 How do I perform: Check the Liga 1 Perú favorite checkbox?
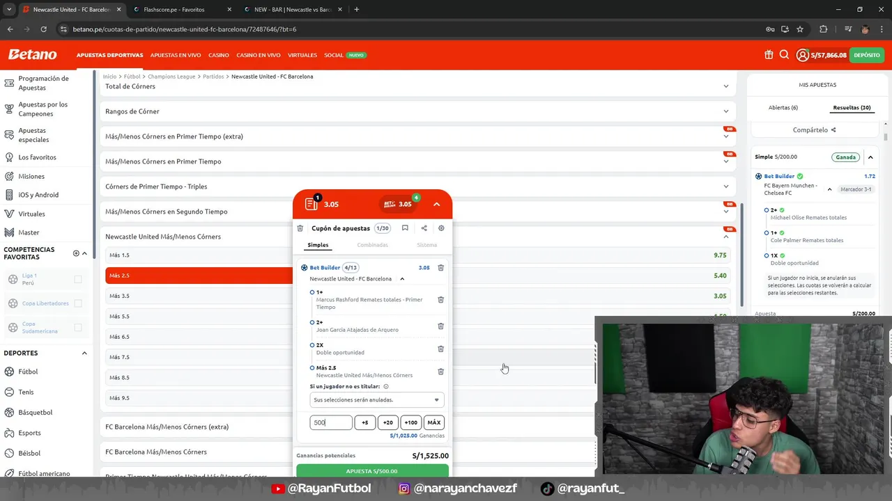(x=78, y=279)
